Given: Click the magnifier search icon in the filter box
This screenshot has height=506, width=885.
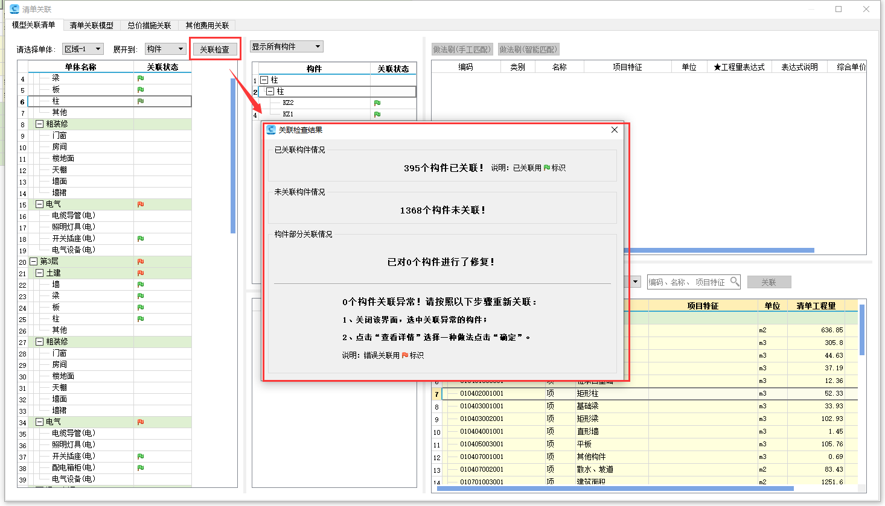Looking at the screenshot, I should tap(735, 282).
